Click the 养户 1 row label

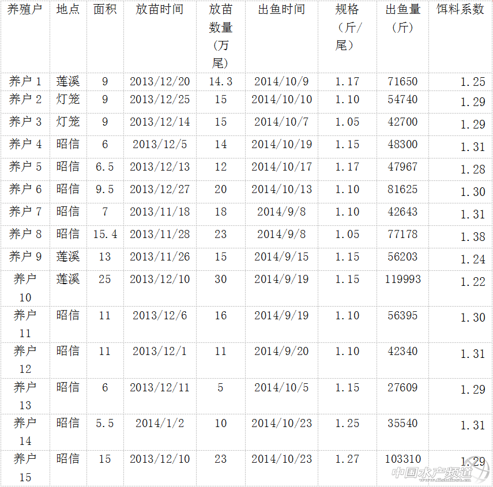click(25, 81)
